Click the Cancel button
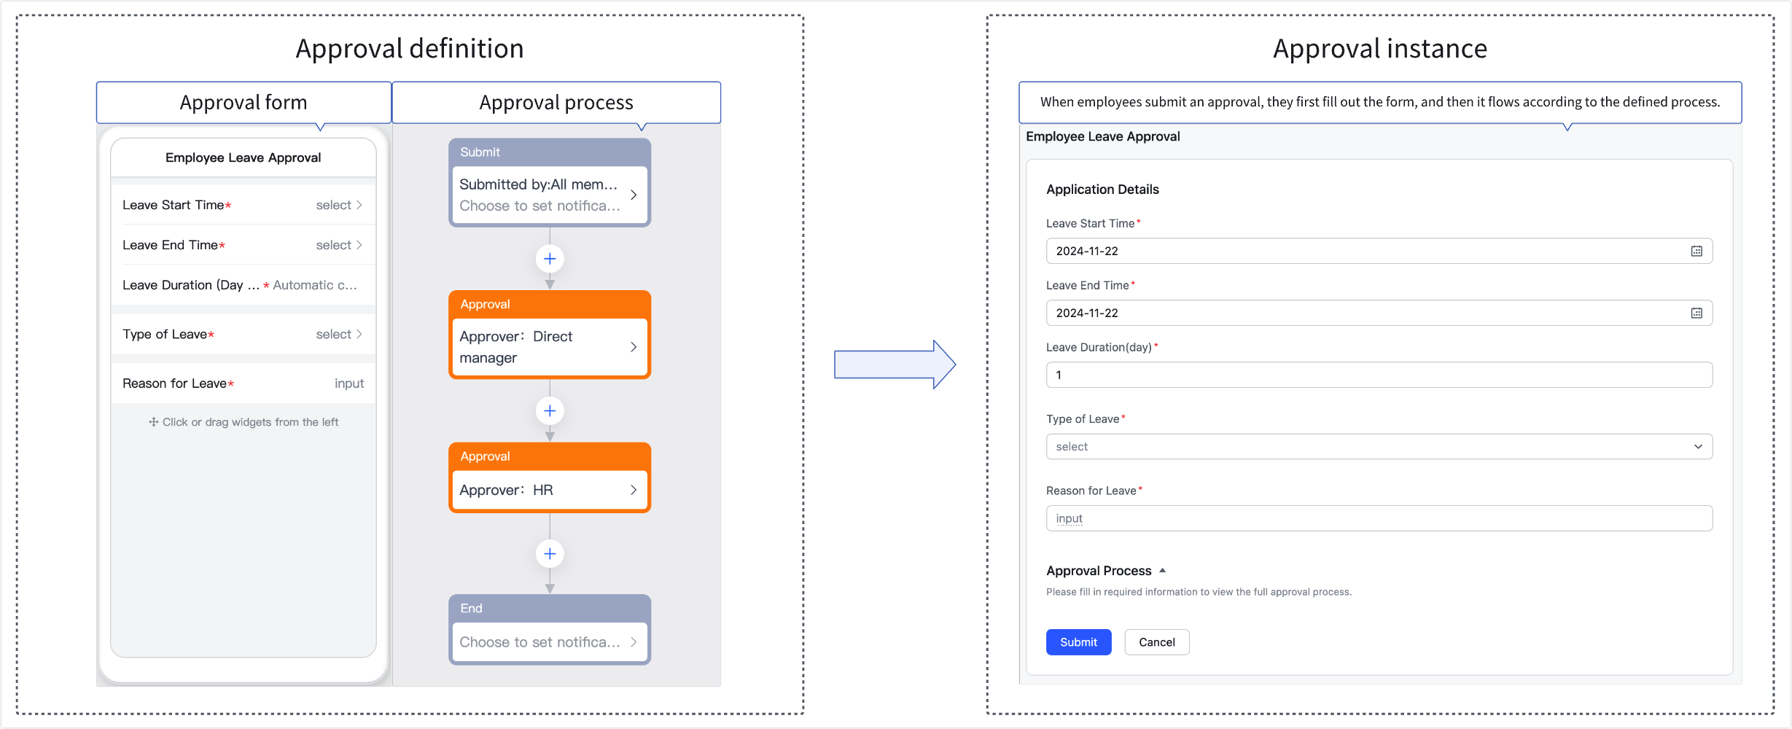The height and width of the screenshot is (729, 1792). [x=1156, y=642]
